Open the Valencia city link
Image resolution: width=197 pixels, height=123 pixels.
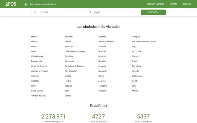(x=102, y=37)
